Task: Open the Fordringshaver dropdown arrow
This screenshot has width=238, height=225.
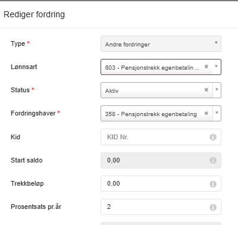Action: pyautogui.click(x=217, y=113)
